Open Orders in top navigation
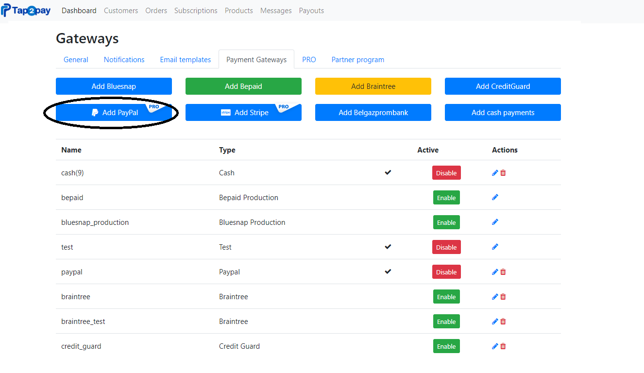Screen dimensions: 644x373 (156, 11)
